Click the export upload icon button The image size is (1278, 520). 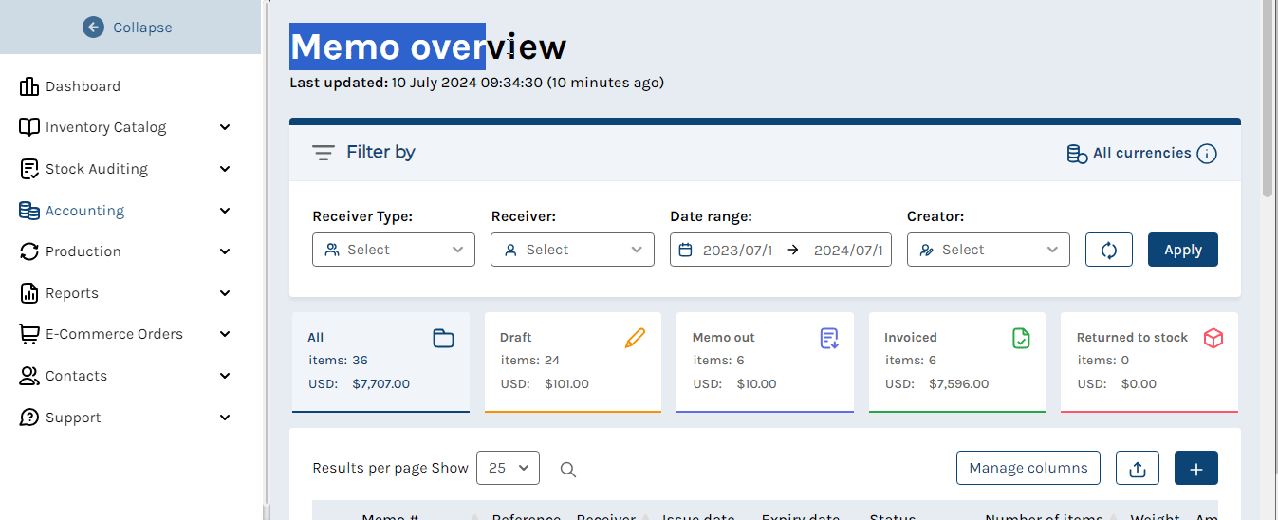pyautogui.click(x=1138, y=469)
